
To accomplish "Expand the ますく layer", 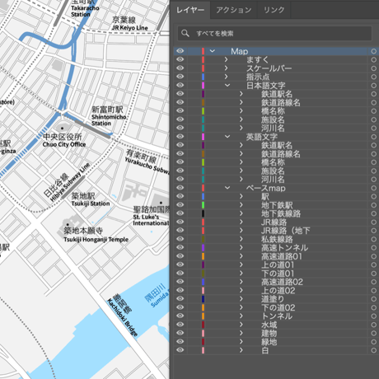I will click(226, 59).
